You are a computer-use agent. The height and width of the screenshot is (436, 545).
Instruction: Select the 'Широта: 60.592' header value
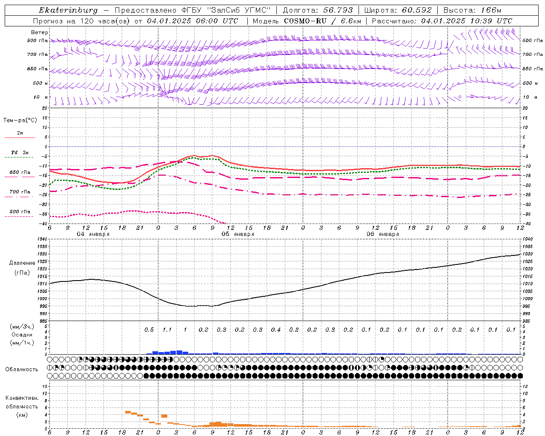(x=398, y=10)
